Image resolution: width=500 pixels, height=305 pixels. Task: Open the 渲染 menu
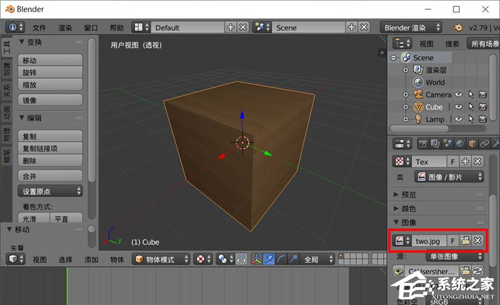(x=65, y=27)
